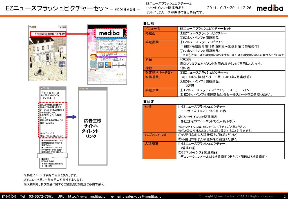Click the 料金 header cell

160,62
